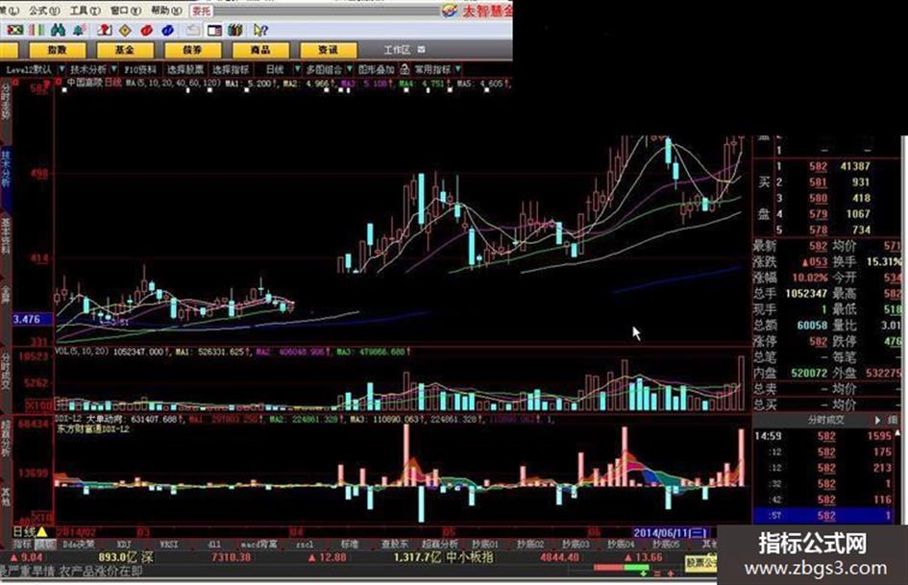Click the striped bars toolbar icon

[37, 30]
